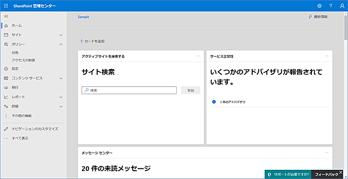Click the pencil icon for ナビゲーションのカスタマイズ

click(6, 129)
